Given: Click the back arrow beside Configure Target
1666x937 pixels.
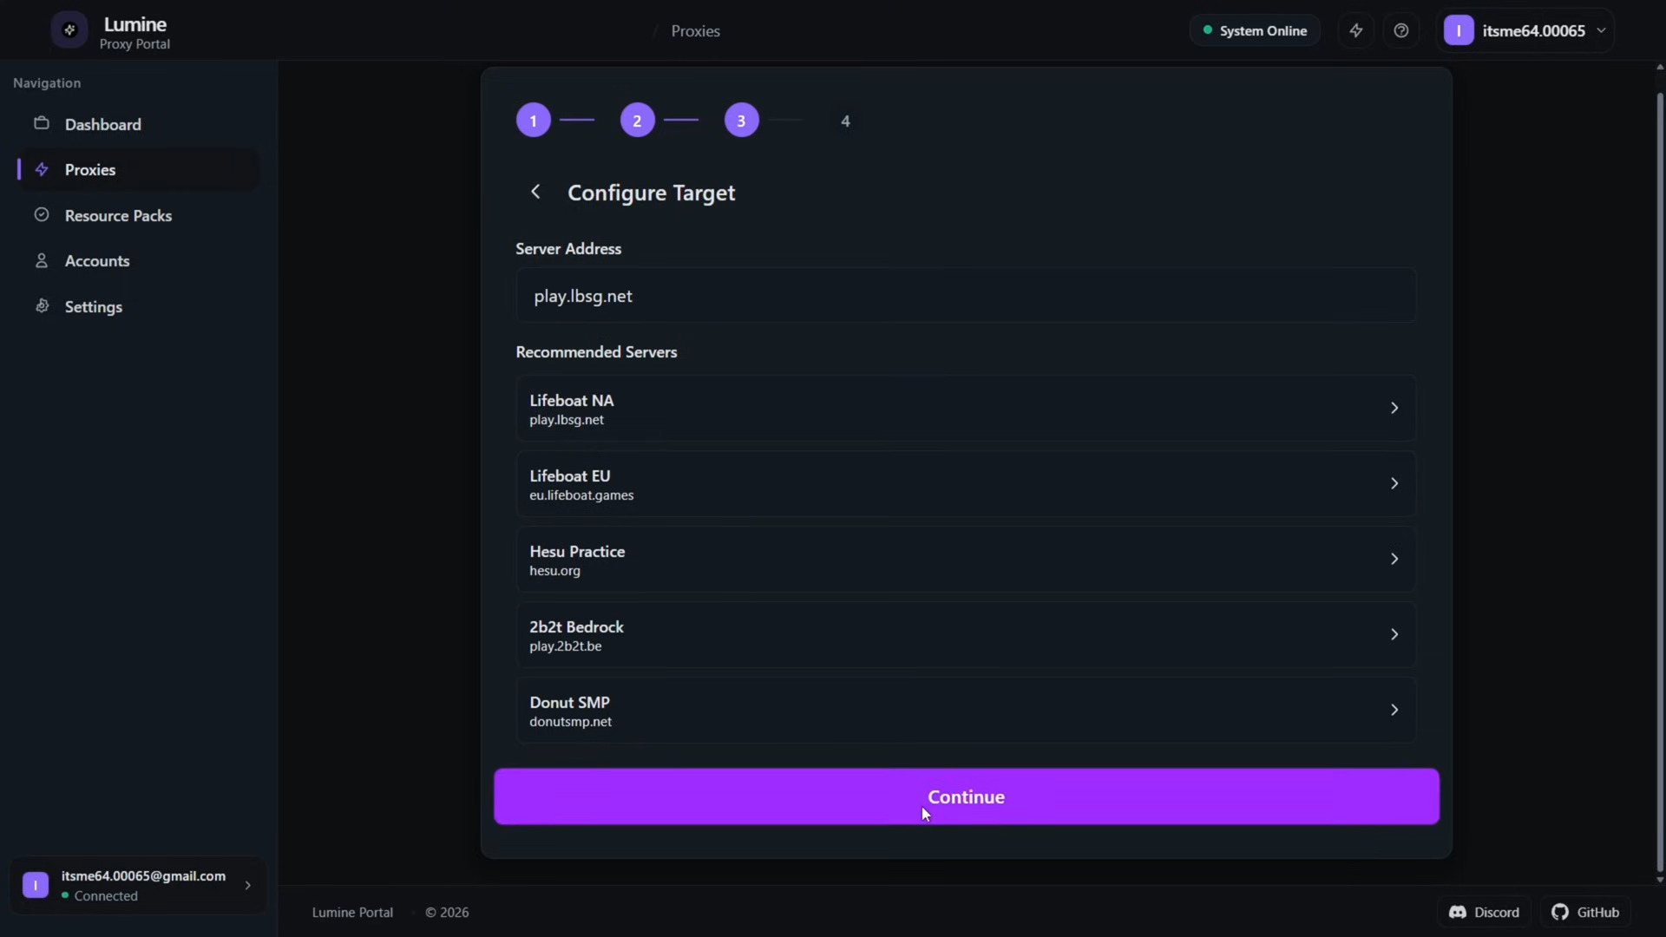Looking at the screenshot, I should coord(535,192).
